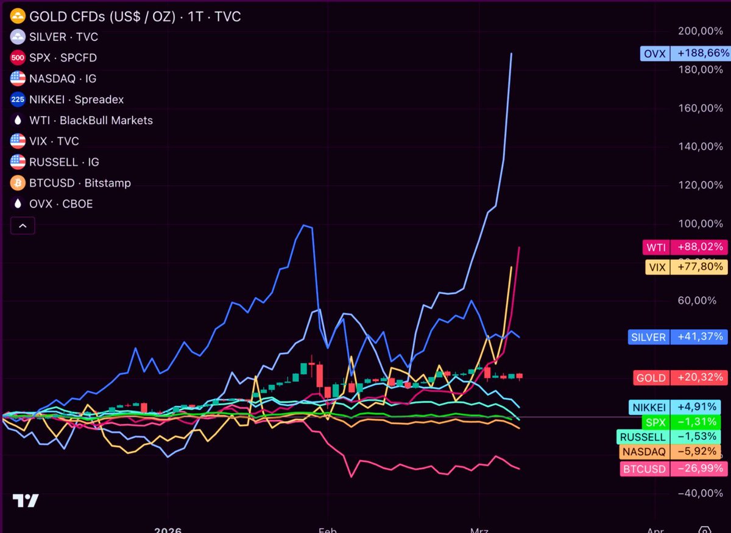731x533 pixels.
Task: Select RUSSELL · IG legend entry
Action: [64, 162]
